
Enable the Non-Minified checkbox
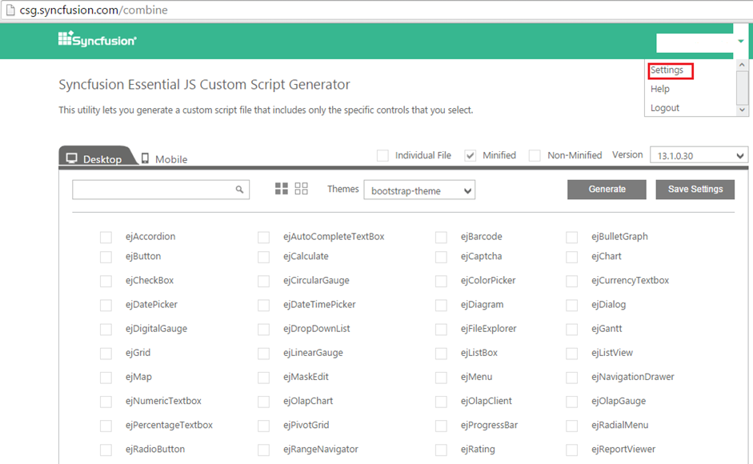click(535, 156)
